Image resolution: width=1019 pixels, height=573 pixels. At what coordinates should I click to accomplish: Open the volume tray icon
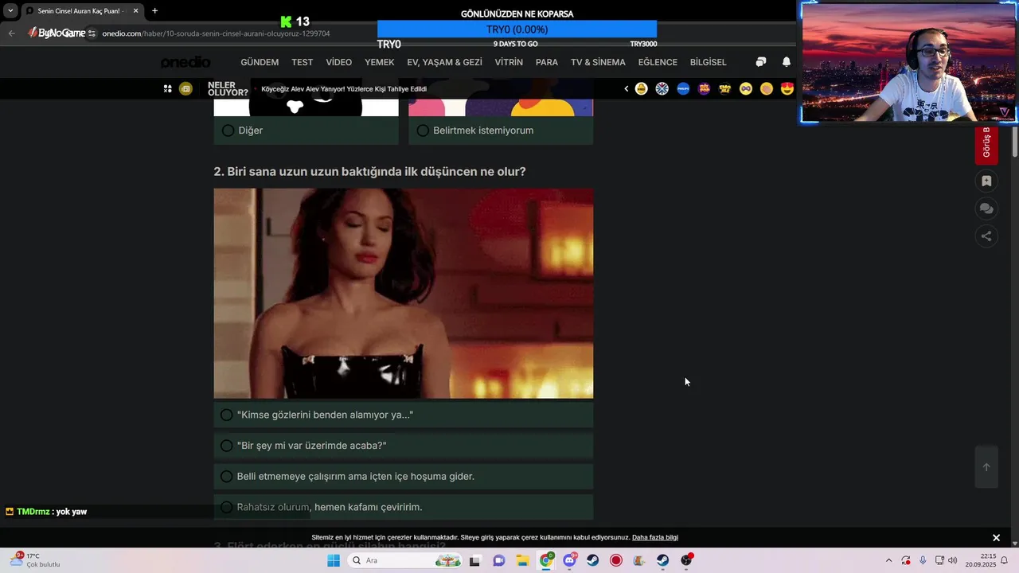(953, 560)
